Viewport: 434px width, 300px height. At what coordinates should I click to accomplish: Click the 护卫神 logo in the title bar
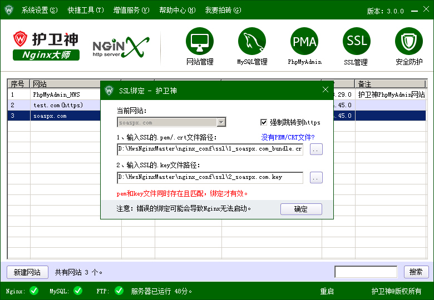tap(9, 10)
